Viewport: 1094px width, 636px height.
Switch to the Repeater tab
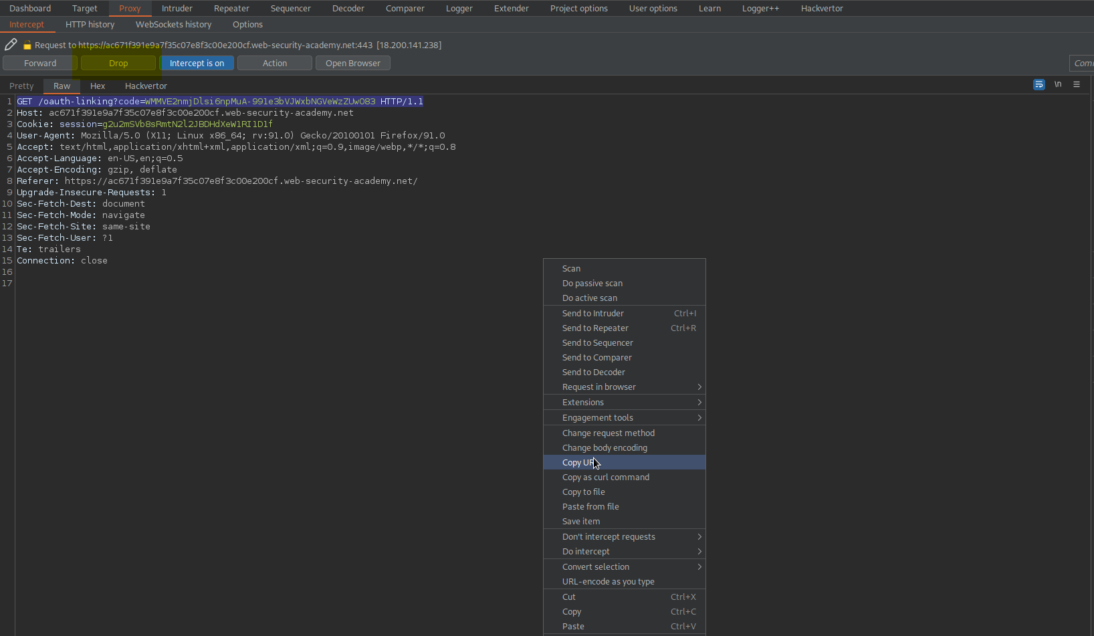click(231, 8)
